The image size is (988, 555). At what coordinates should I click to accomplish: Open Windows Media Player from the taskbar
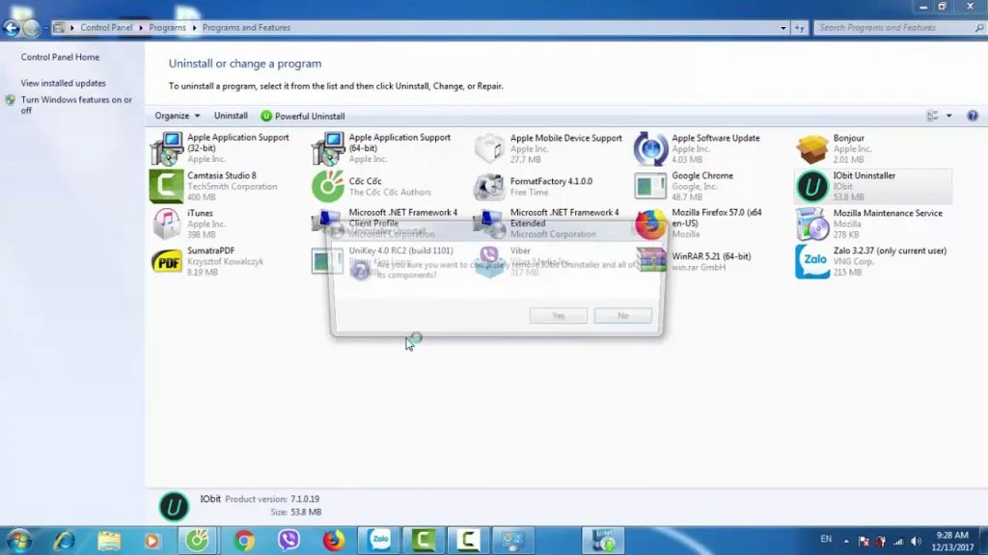151,541
